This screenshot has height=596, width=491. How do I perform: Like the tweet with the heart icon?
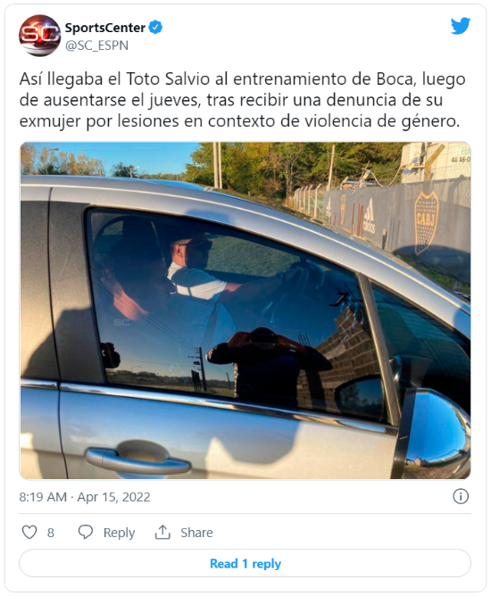(29, 532)
